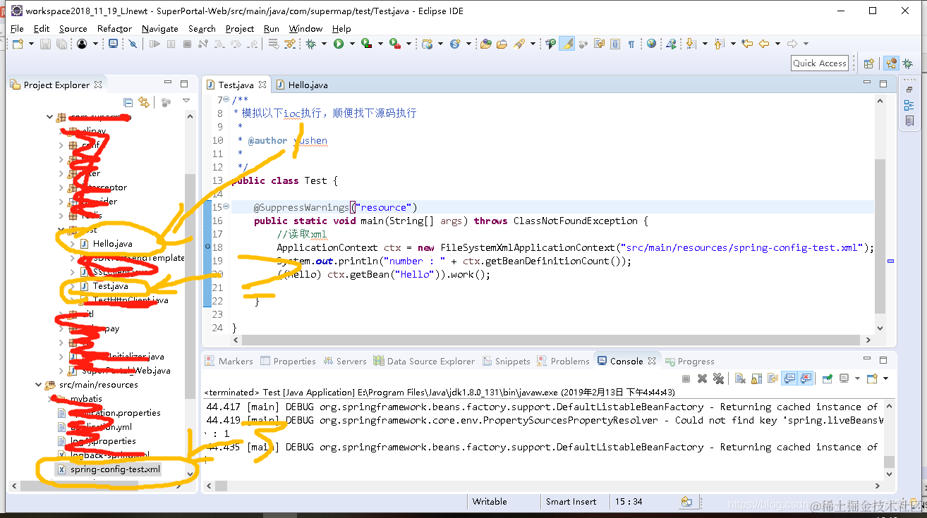This screenshot has height=518, width=927.
Task: Open the New wizard dropdown arrow
Action: [x=31, y=44]
